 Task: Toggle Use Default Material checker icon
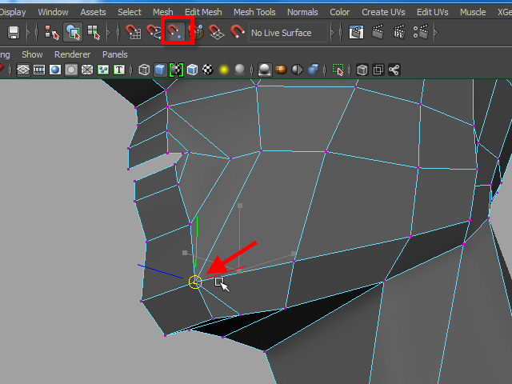tap(176, 70)
